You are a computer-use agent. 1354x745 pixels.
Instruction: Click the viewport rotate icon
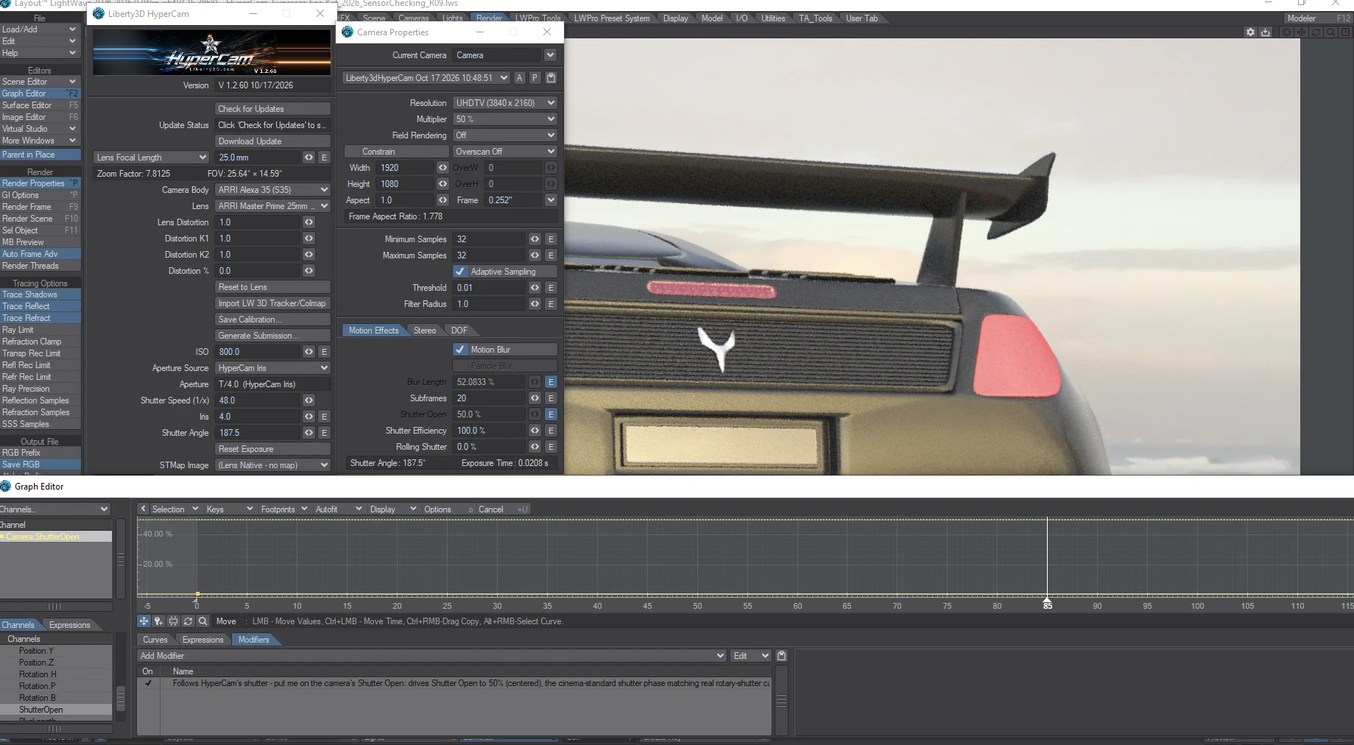1316,32
